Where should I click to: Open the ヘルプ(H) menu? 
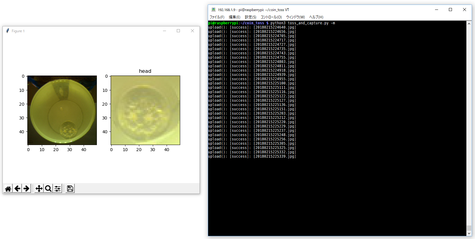point(316,17)
